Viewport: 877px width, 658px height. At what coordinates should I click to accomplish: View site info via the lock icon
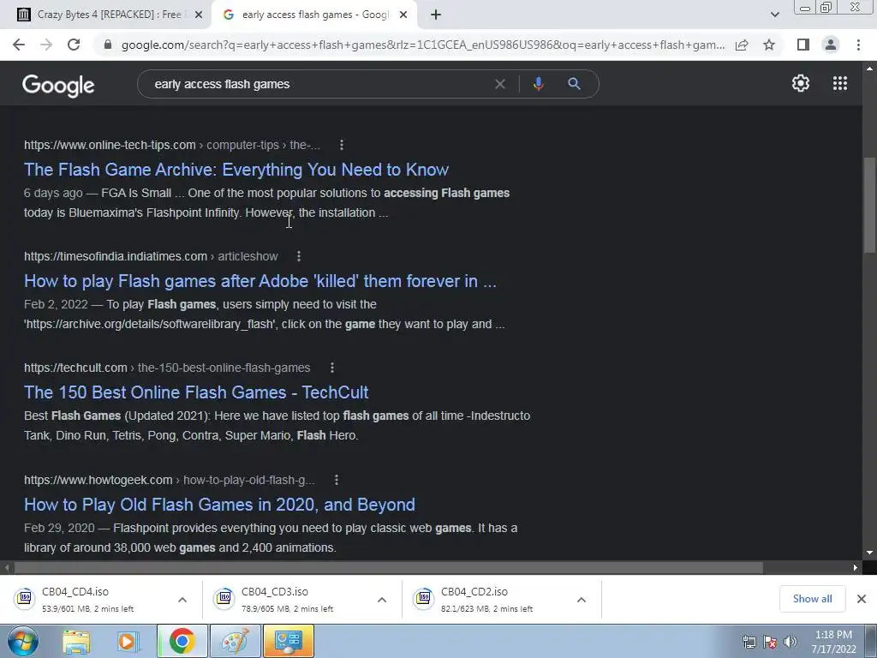click(108, 45)
